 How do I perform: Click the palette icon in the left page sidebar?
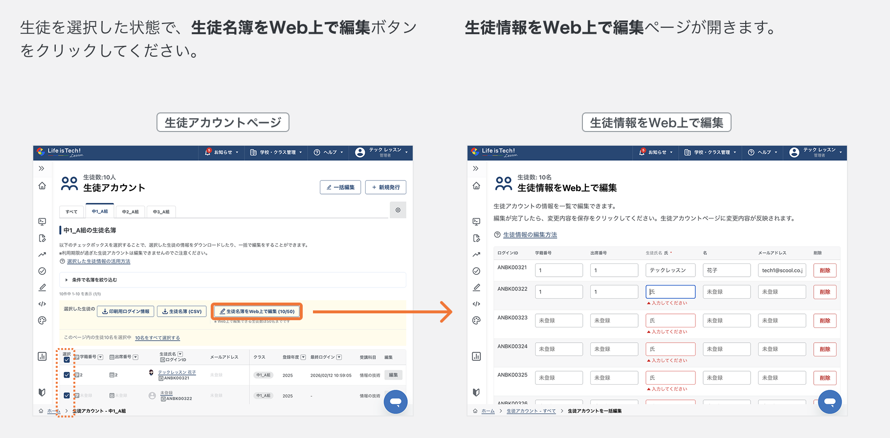[x=42, y=321]
